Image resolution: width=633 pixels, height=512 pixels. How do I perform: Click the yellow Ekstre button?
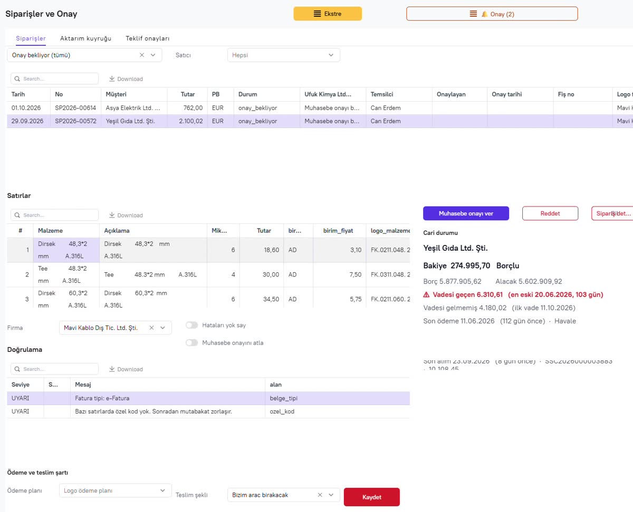tap(328, 14)
